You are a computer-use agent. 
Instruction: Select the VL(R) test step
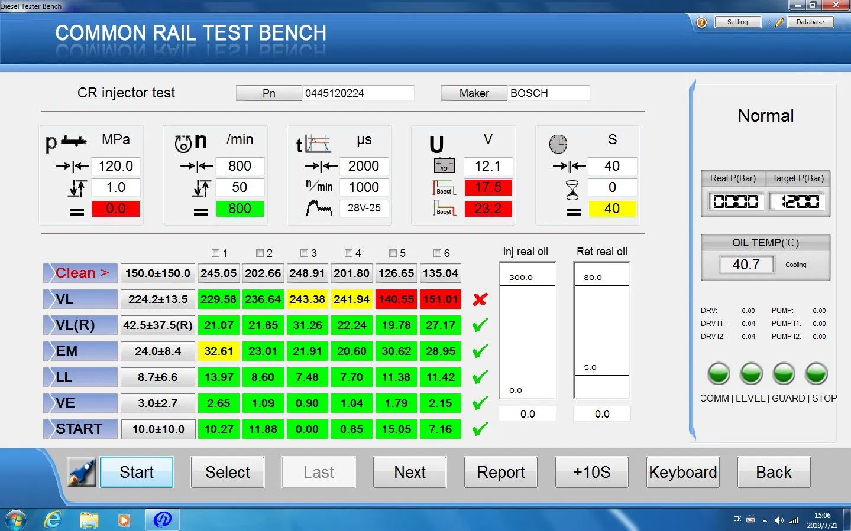(80, 325)
